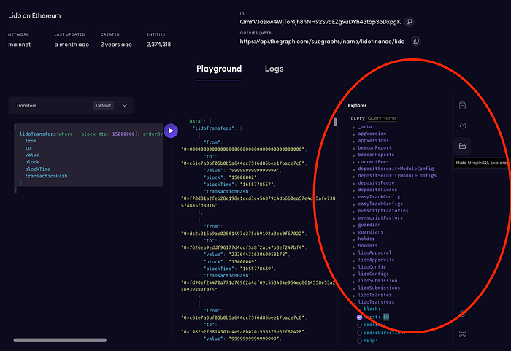Click the value field in query editor
Viewport: 511px width, 351px height.
coord(32,155)
